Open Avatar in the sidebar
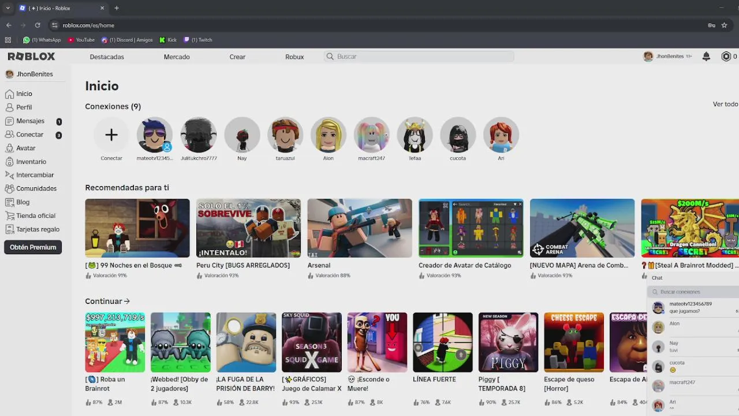This screenshot has width=739, height=416. 20,148
